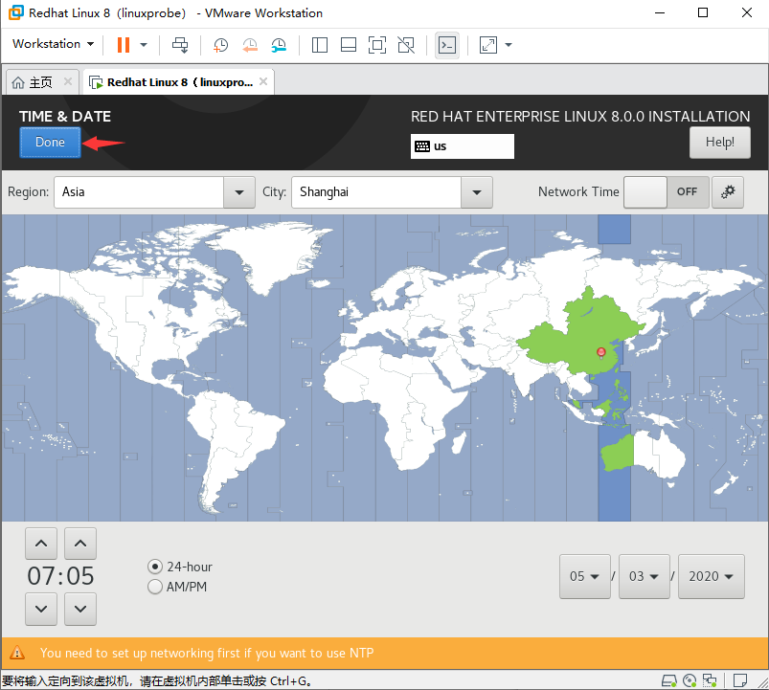Click the message log status icon
The width and height of the screenshot is (769, 690).
740,680
